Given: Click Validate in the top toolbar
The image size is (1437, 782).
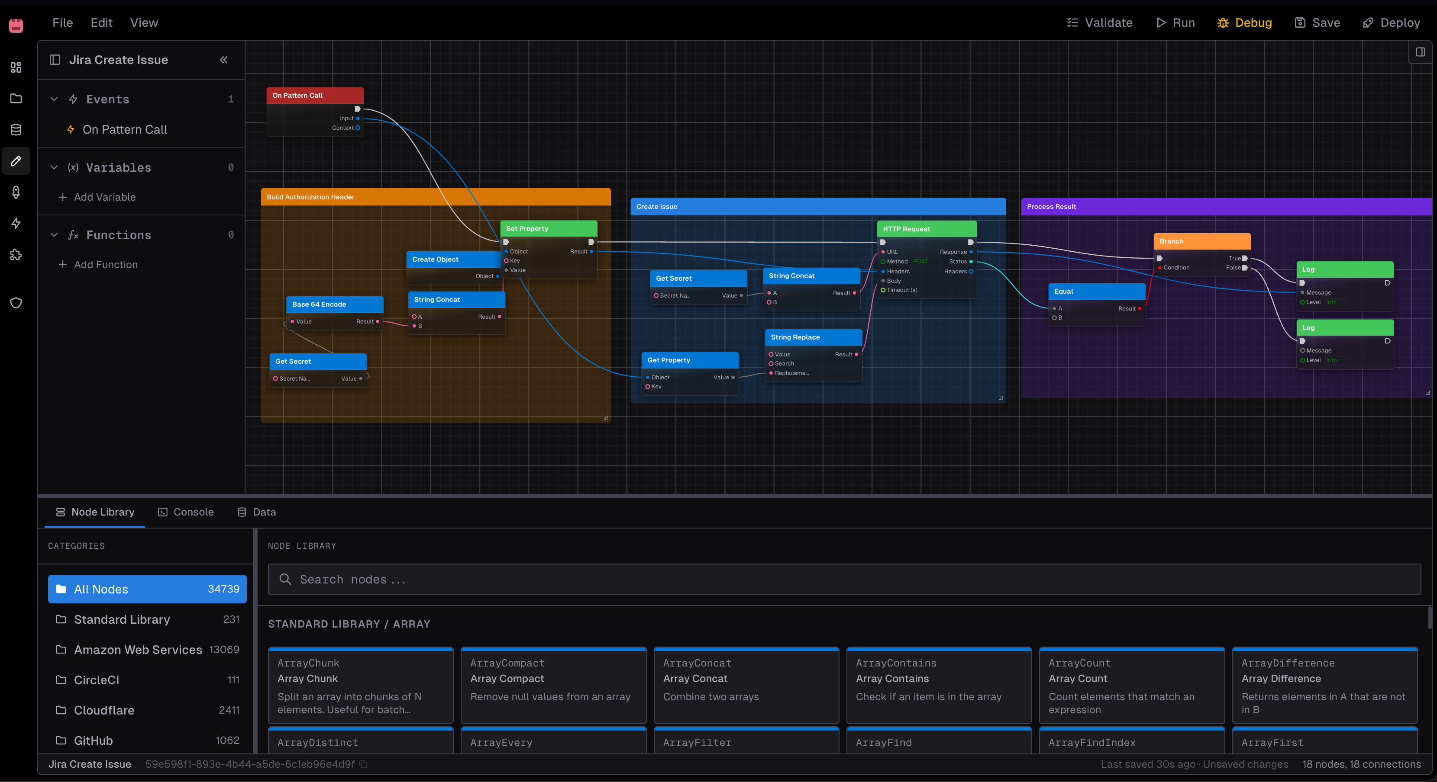Looking at the screenshot, I should tap(1099, 23).
